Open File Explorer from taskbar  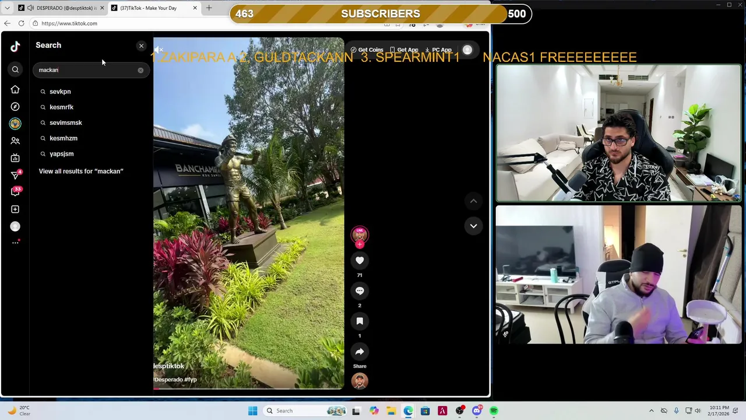391,411
